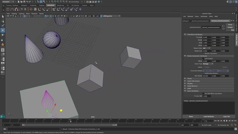Click the Parent constraint shelf icon
This screenshot has height=134, width=238.
[x=54, y=9]
